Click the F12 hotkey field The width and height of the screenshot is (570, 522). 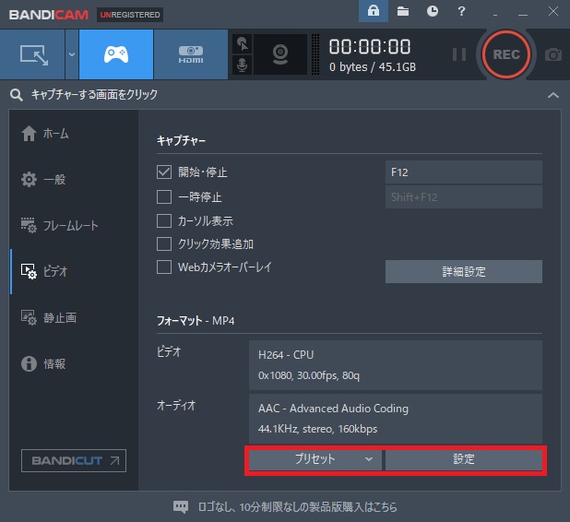tap(464, 172)
